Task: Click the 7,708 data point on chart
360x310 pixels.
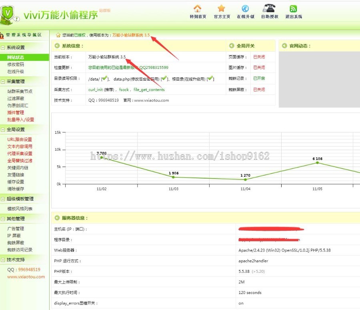Action: (x=102, y=157)
